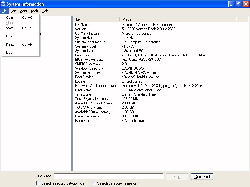Enable Search category names only checkbox
This screenshot has width=250, height=187.
pos(94,183)
